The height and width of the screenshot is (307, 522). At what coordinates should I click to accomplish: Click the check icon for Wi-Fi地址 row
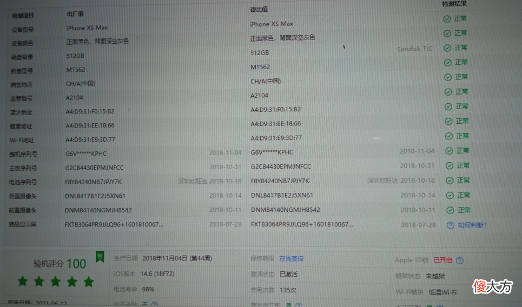(x=449, y=136)
